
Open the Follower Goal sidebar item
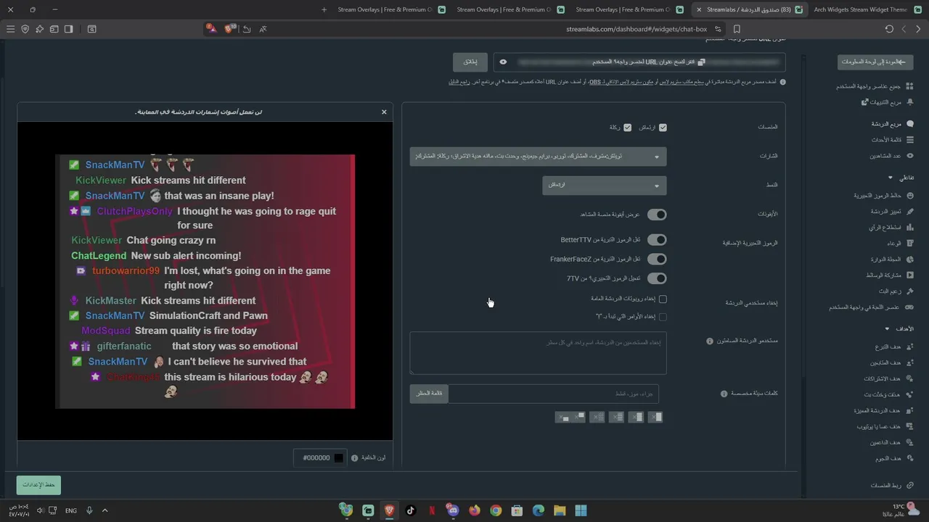tap(891, 362)
